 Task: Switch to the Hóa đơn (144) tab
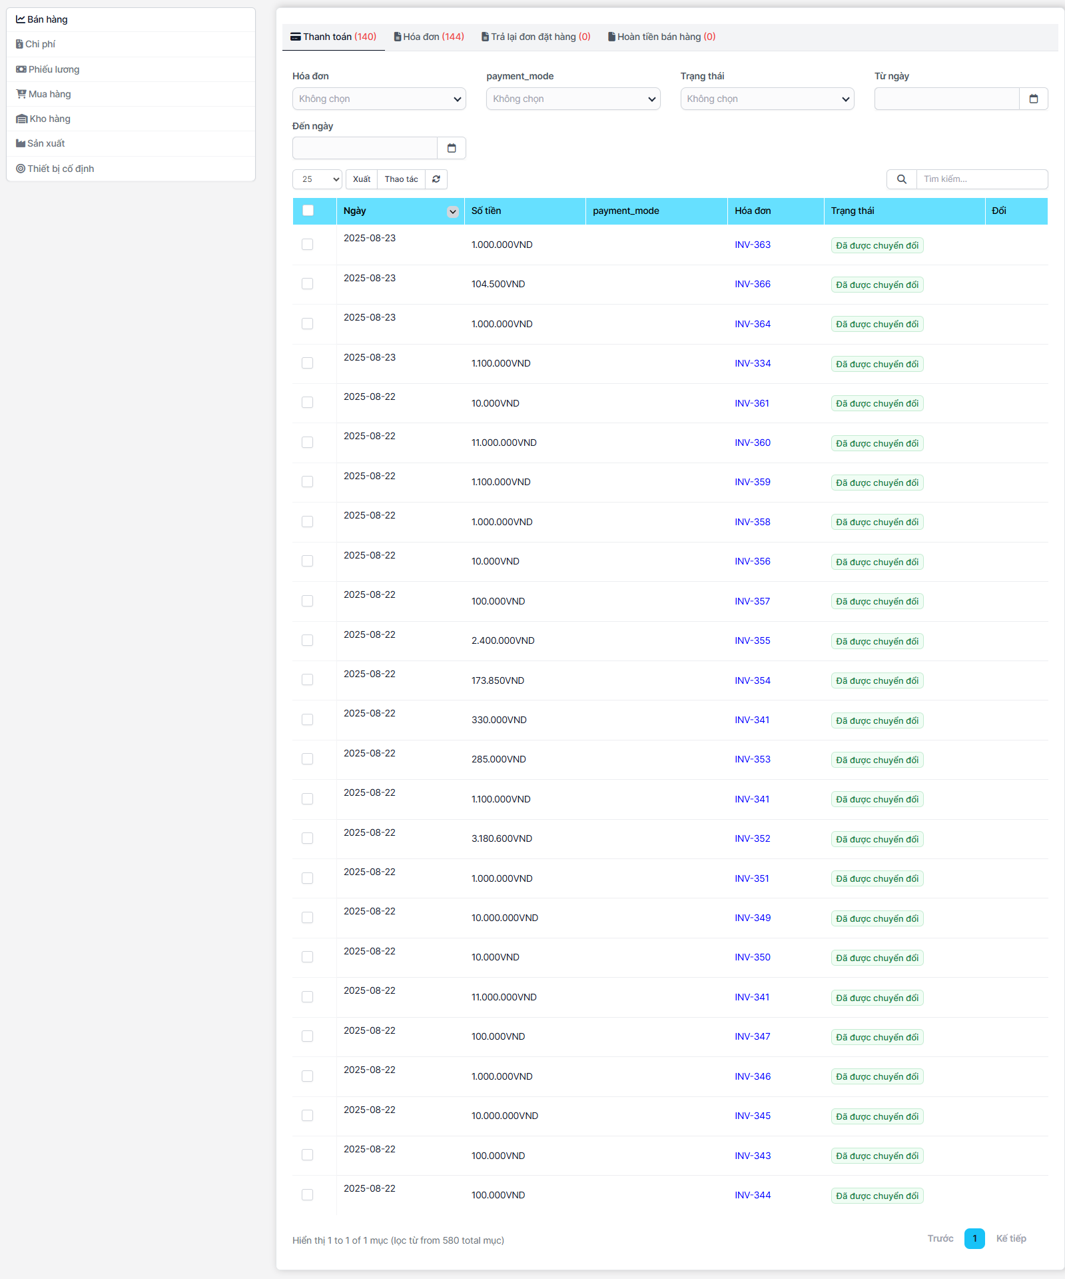429,37
